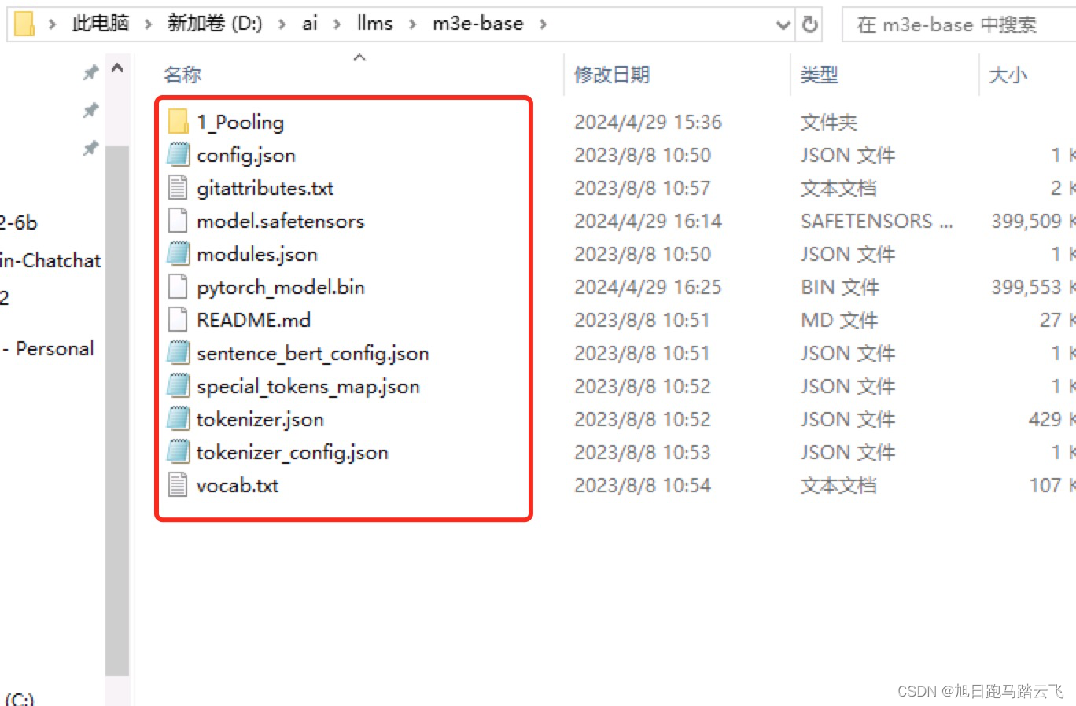This screenshot has width=1076, height=706.
Task: Go to llms folder via breadcrumb
Action: 374,24
